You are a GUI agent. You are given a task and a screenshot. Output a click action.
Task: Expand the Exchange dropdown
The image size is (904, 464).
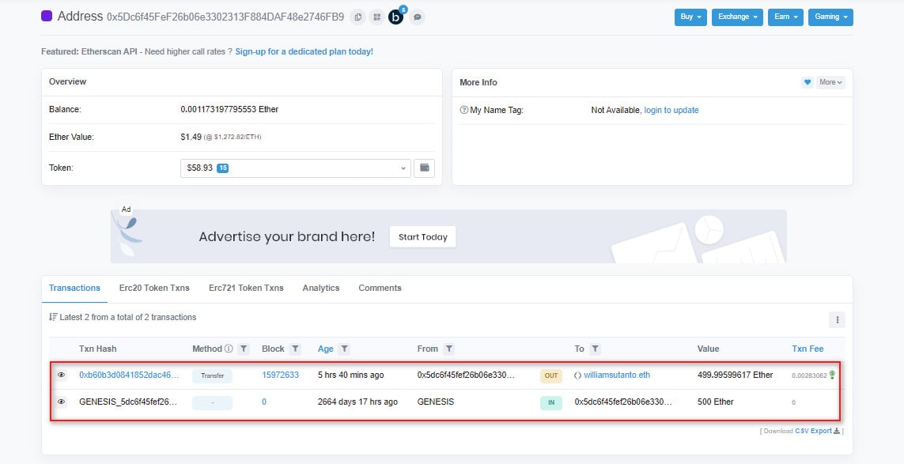click(x=736, y=17)
